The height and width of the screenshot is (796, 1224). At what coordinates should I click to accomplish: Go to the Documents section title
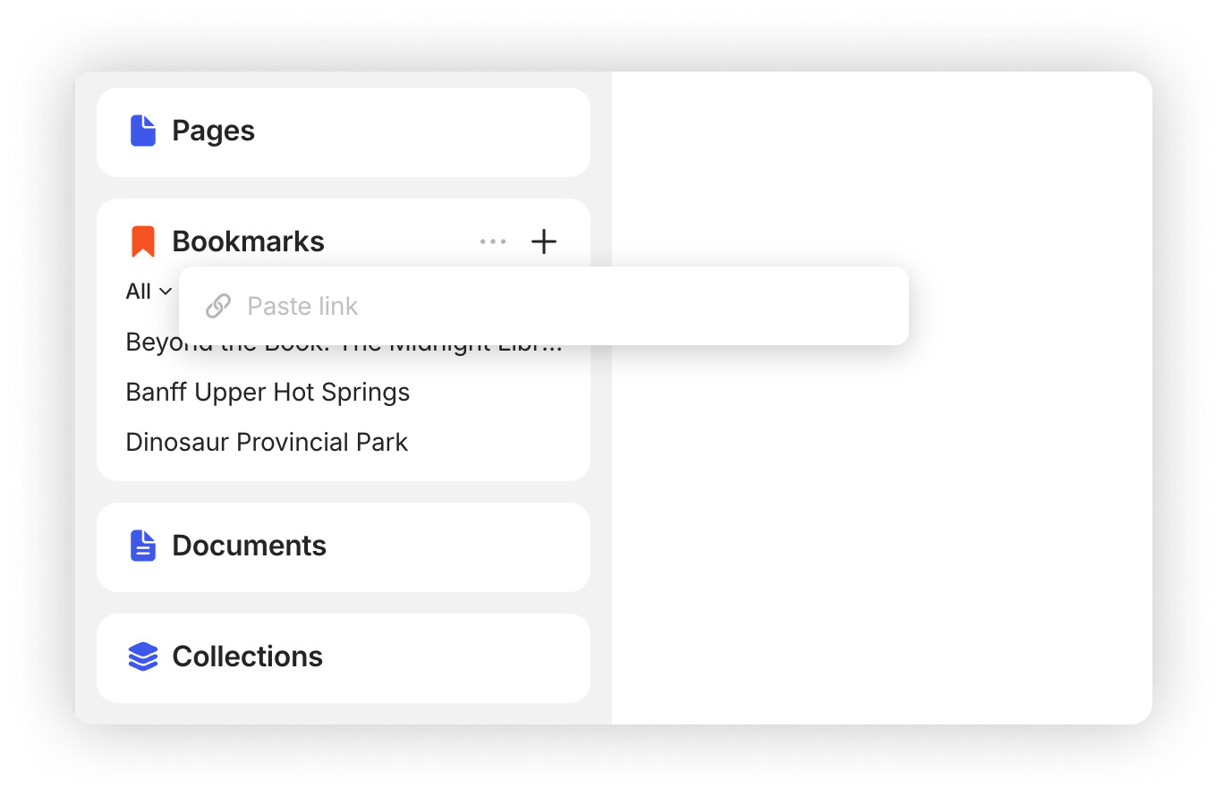click(249, 546)
